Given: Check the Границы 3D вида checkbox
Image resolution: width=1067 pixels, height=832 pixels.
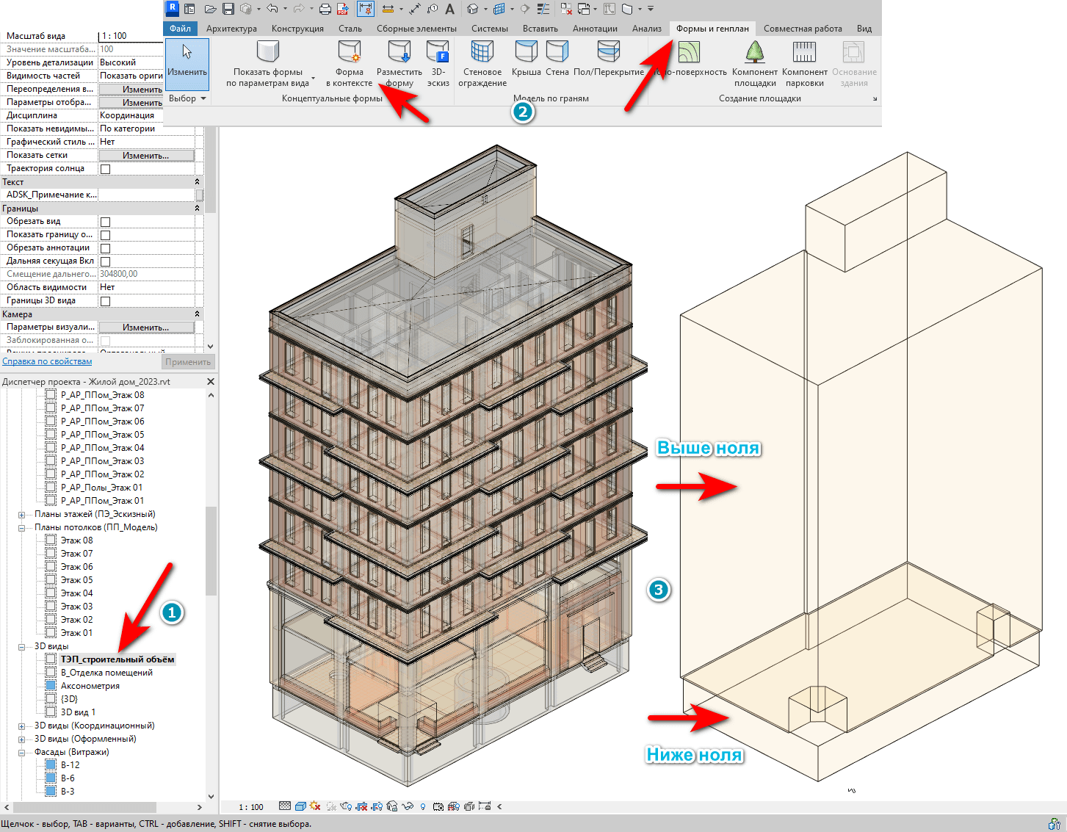Looking at the screenshot, I should 105,301.
